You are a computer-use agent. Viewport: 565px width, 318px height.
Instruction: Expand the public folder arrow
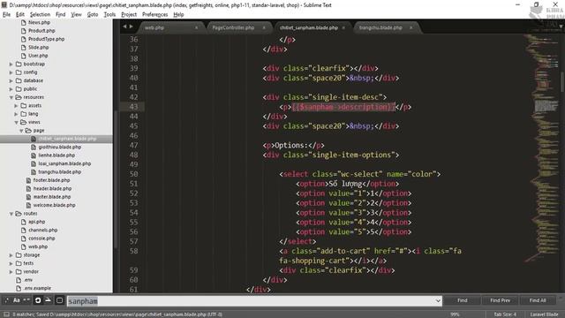click(11, 89)
